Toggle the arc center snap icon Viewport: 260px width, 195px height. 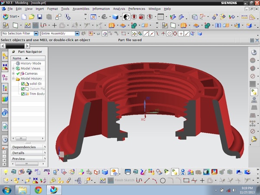click(169, 34)
